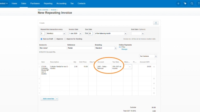Click the Invoice Date 1 Jan field

[x=74, y=33]
